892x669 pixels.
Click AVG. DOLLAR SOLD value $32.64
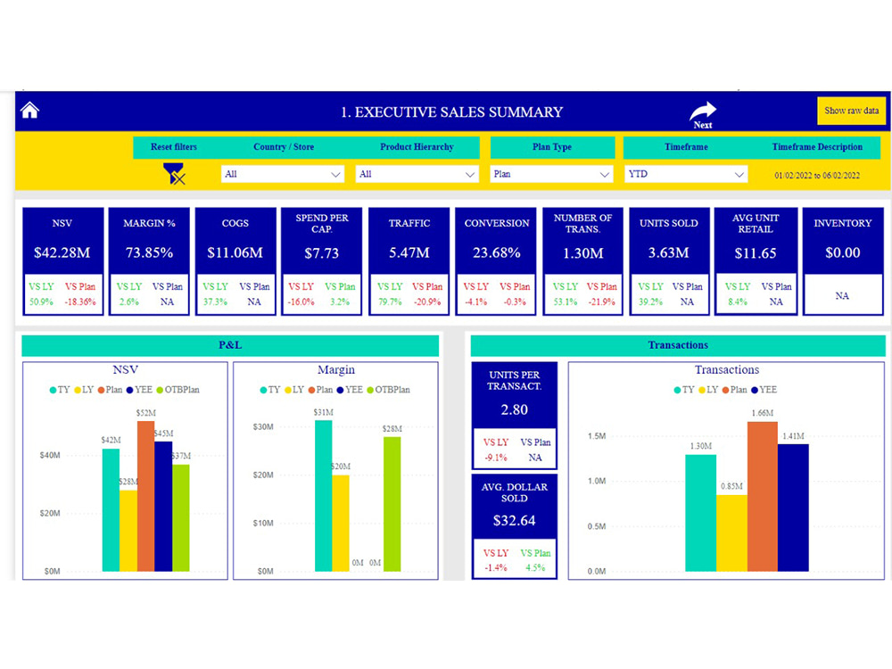point(515,521)
